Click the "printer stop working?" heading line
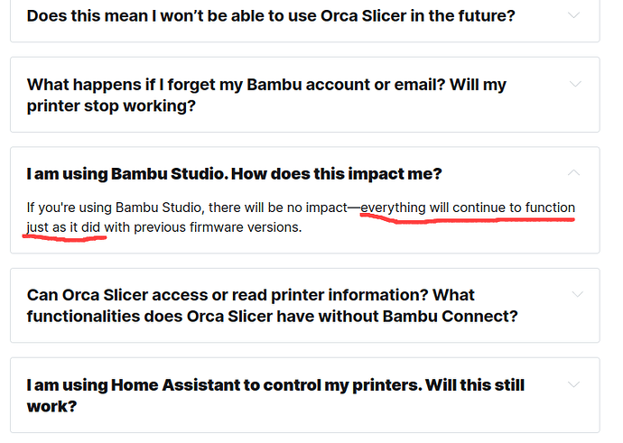 pyautogui.click(x=111, y=106)
